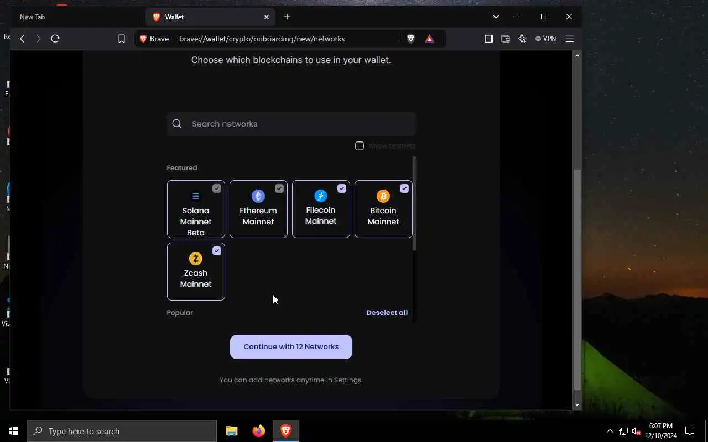Click the taskbar search box

coord(122,431)
